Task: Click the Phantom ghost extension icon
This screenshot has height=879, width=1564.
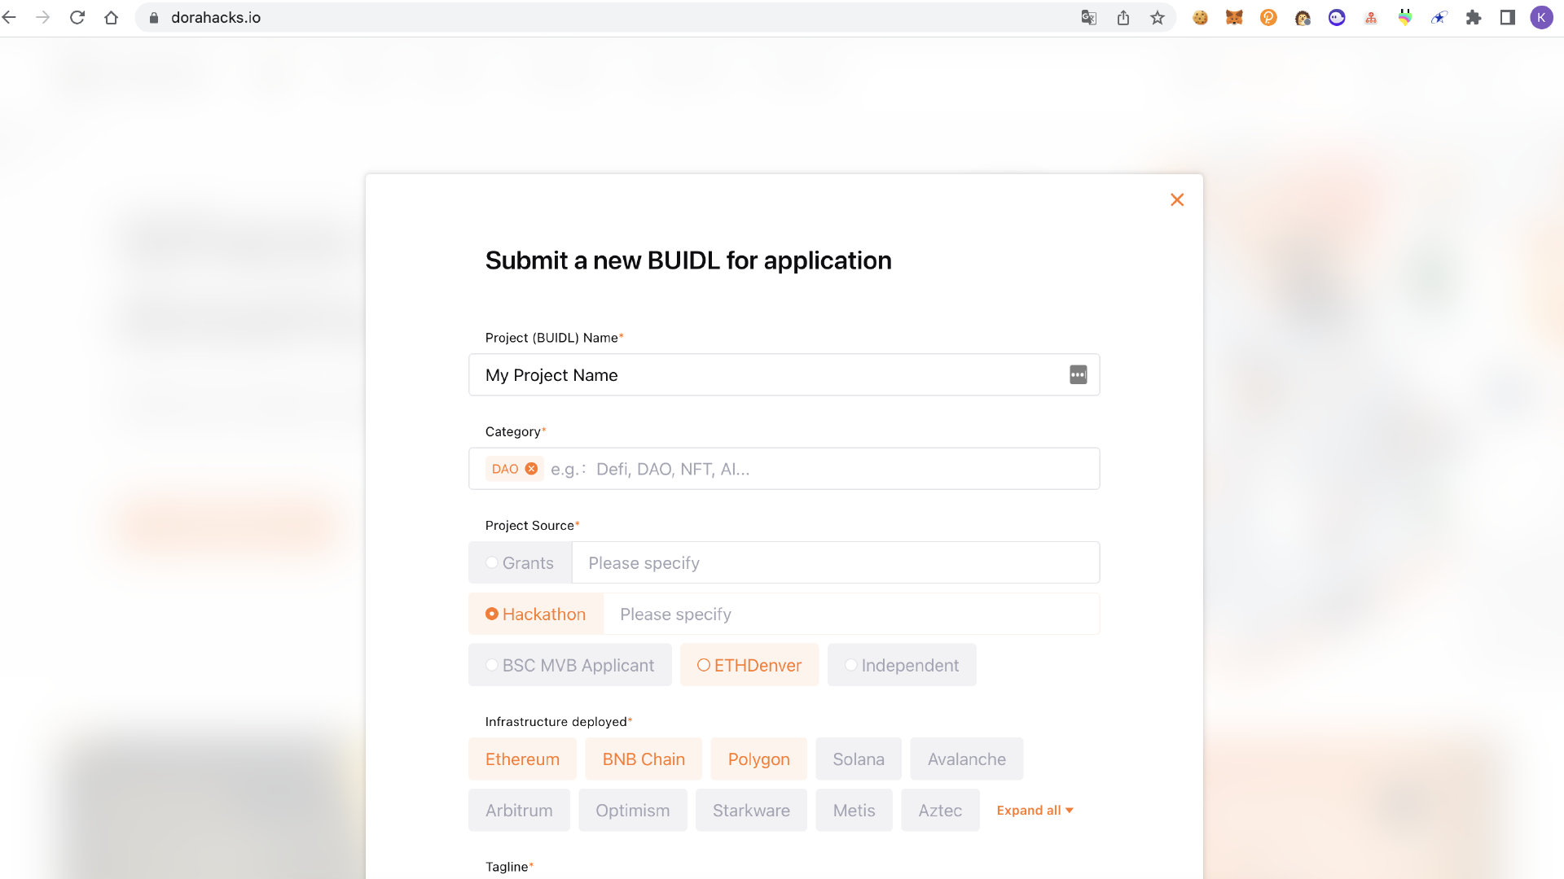Action: (1337, 18)
